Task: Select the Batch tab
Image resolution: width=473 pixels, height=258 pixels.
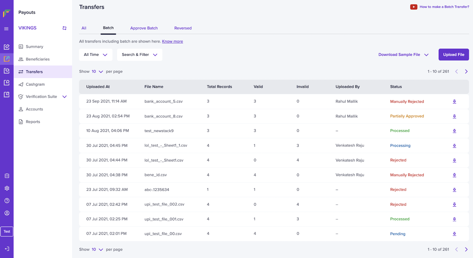Action: [108, 28]
